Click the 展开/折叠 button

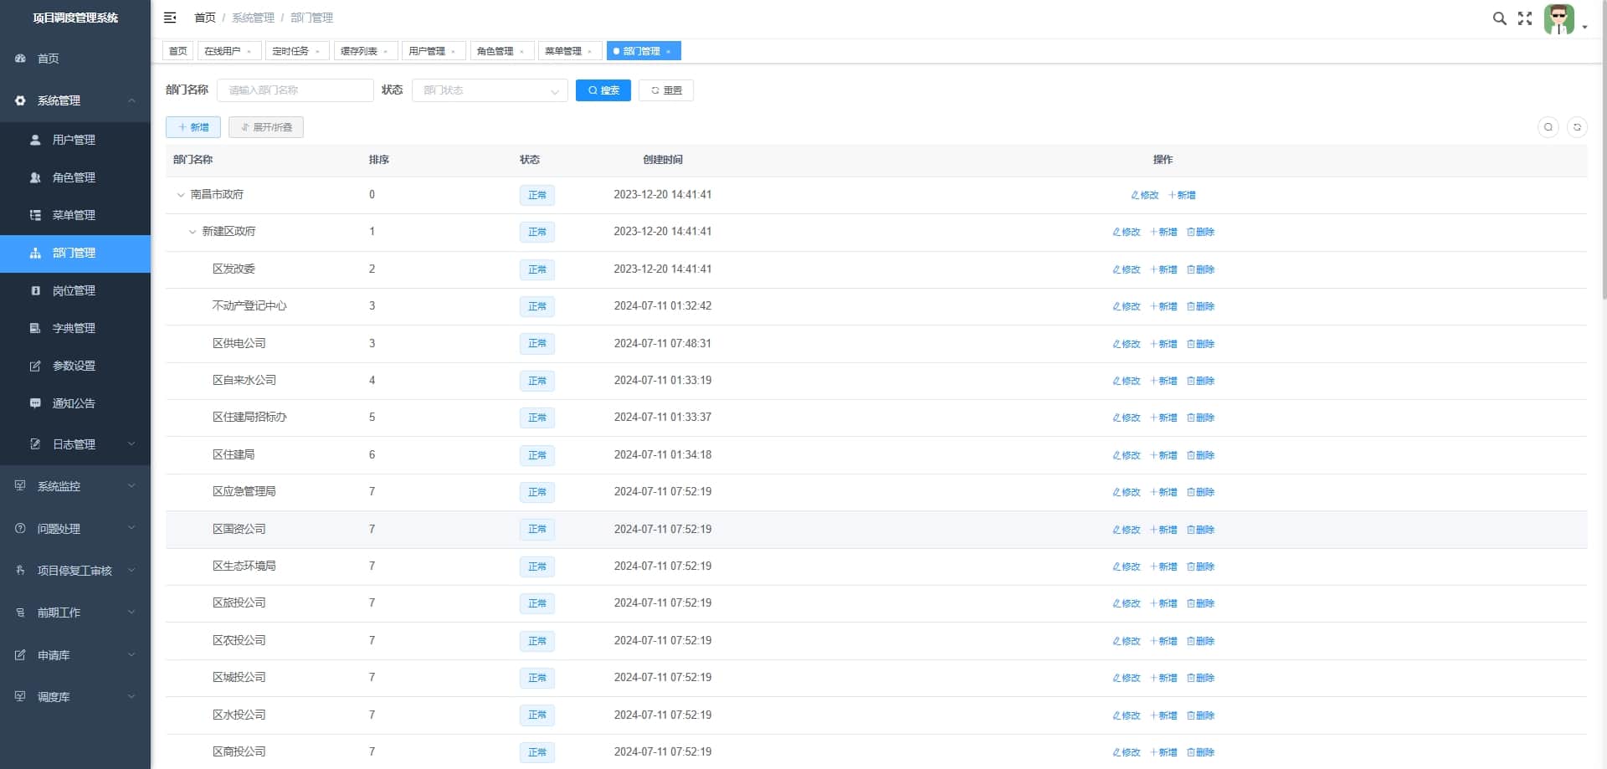tap(266, 127)
